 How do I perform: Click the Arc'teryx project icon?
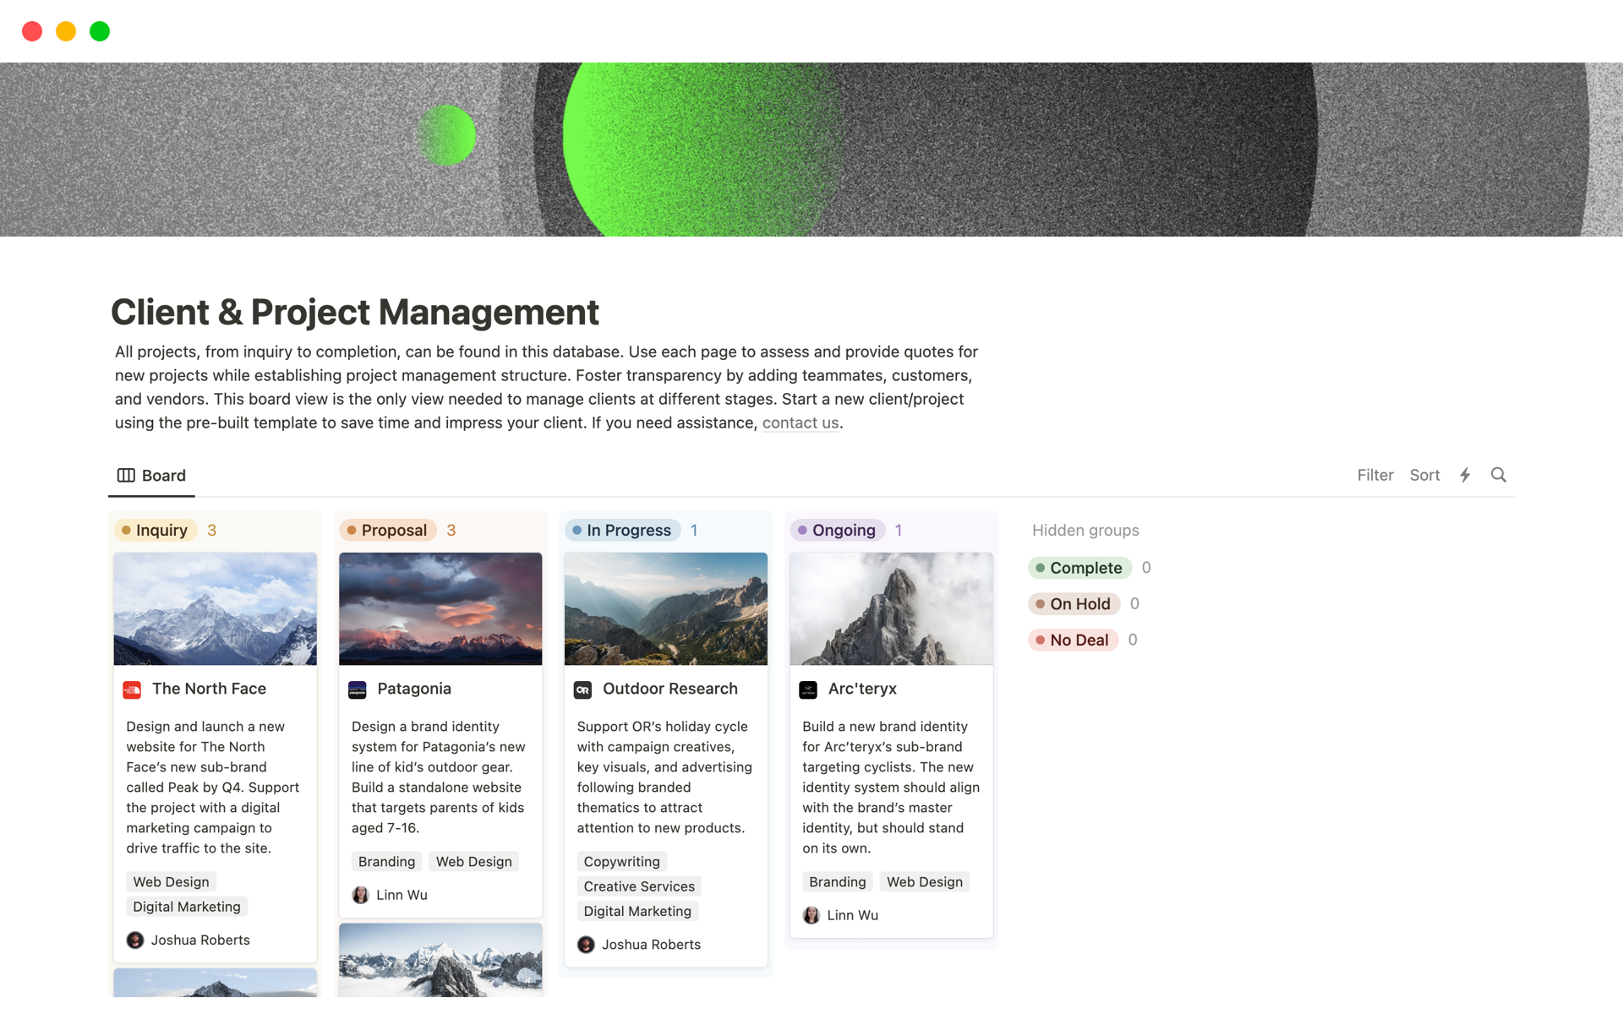point(809,688)
